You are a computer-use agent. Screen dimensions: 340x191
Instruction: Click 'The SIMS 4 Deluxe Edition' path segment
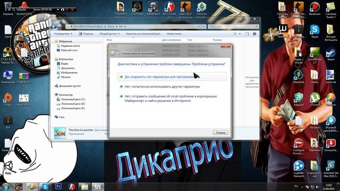point(88,27)
